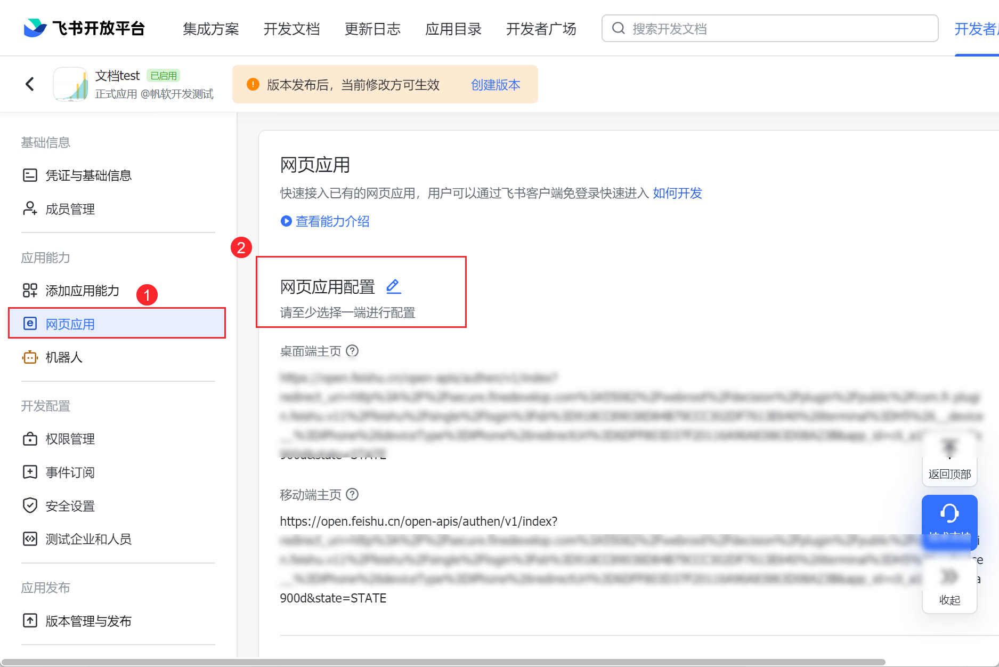
Task: Click the 机器人 robot icon
Action: [x=30, y=357]
